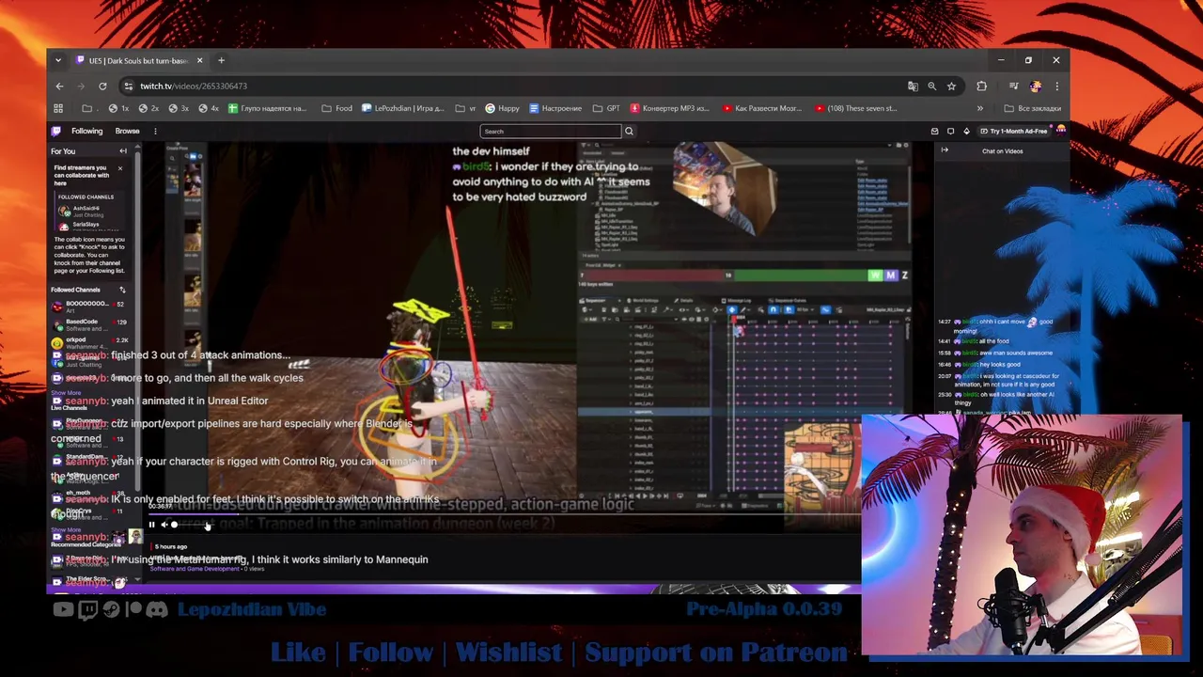Image resolution: width=1203 pixels, height=677 pixels.
Task: Bookmark this page with the star
Action: [x=951, y=86]
